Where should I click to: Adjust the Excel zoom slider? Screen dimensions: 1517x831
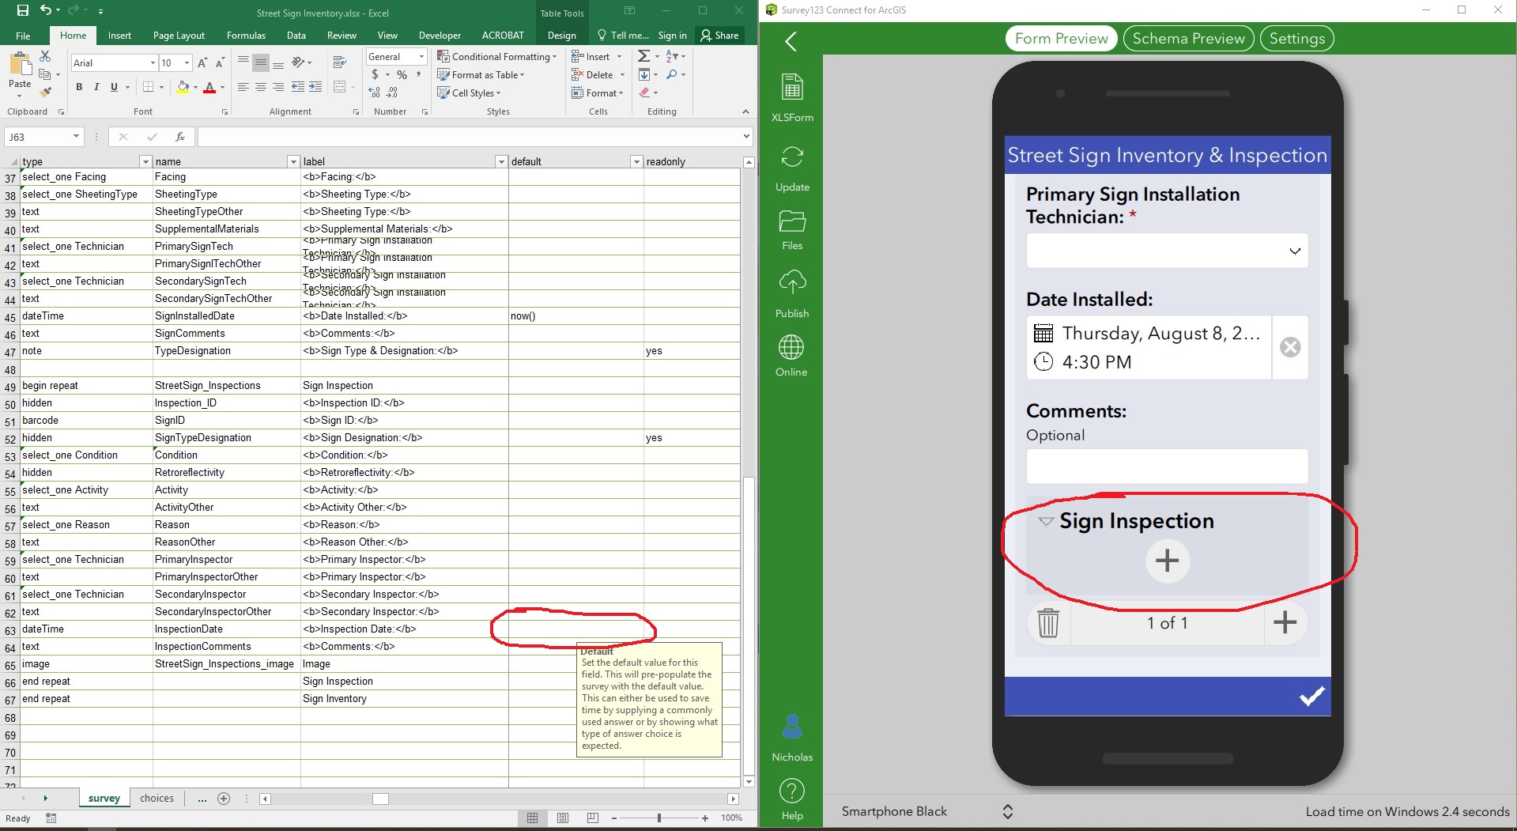pos(658,818)
